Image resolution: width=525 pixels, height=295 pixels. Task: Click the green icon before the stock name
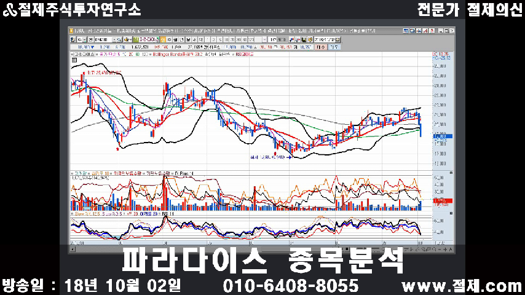click(136, 39)
